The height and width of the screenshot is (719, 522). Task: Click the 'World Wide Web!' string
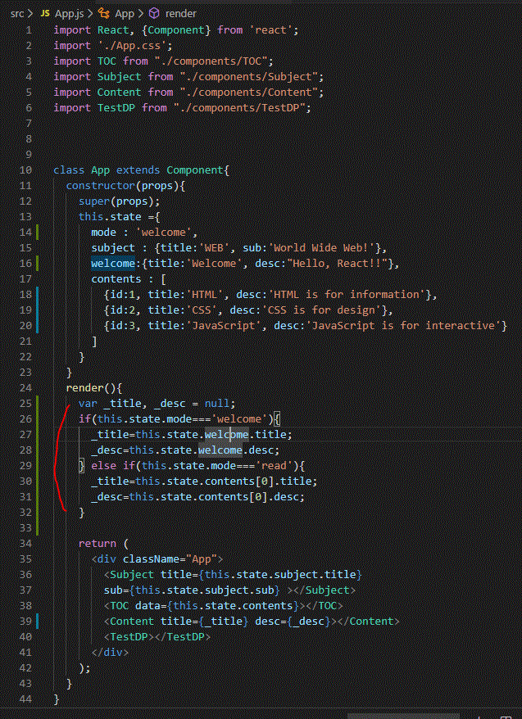(x=321, y=248)
